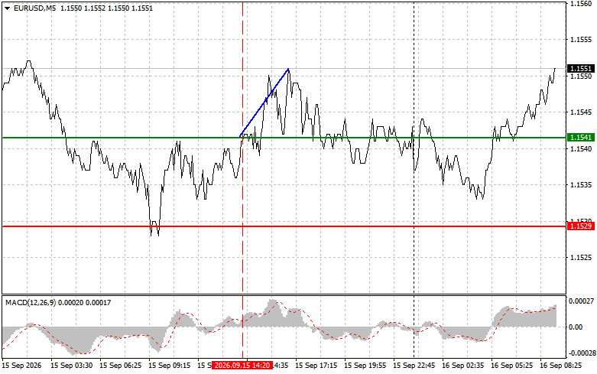Click the triangle arrow beside EURUSD,M5 title

(x=7, y=8)
